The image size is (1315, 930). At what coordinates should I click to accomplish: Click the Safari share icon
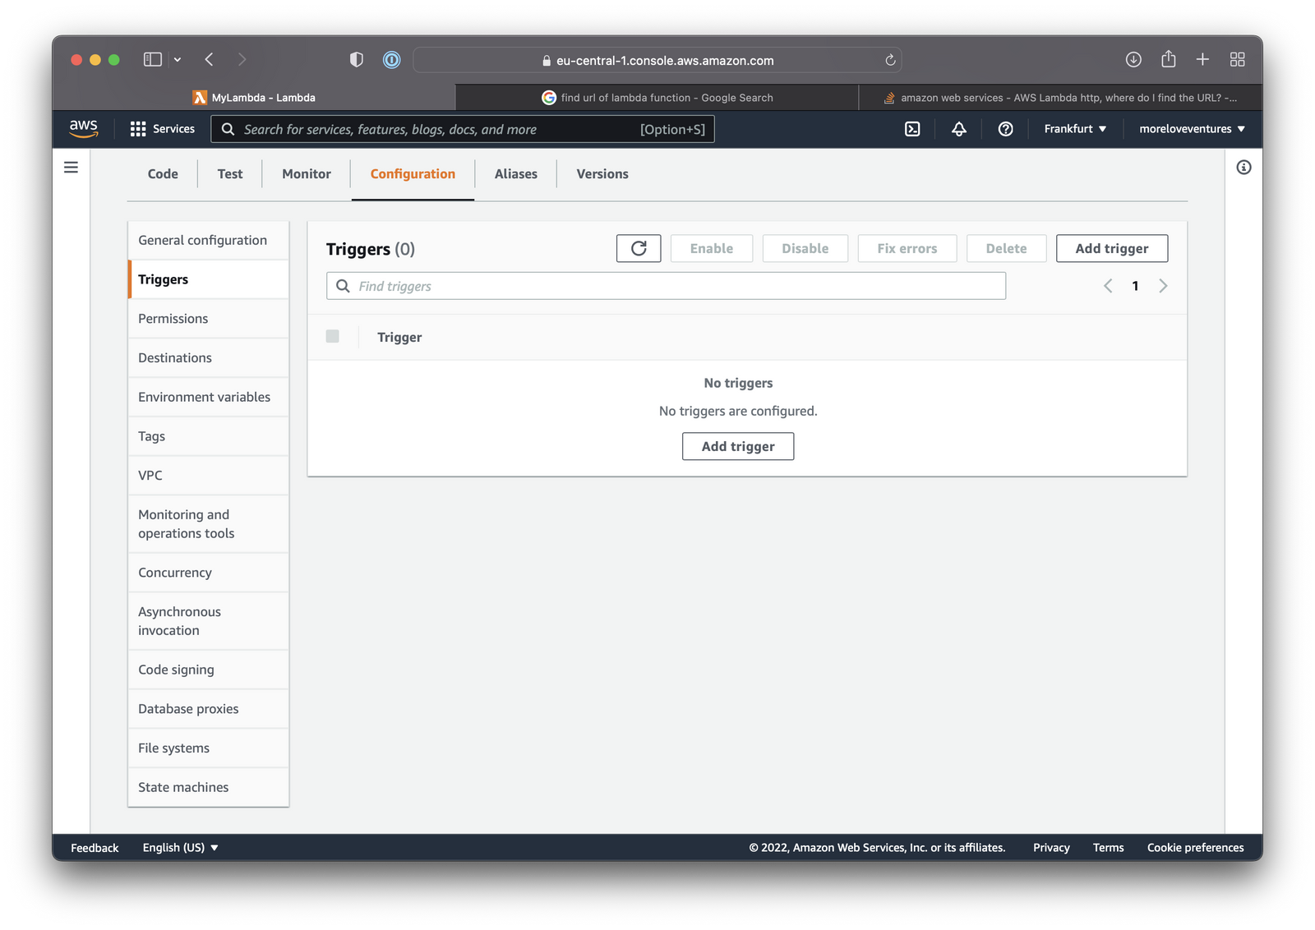pyautogui.click(x=1168, y=59)
